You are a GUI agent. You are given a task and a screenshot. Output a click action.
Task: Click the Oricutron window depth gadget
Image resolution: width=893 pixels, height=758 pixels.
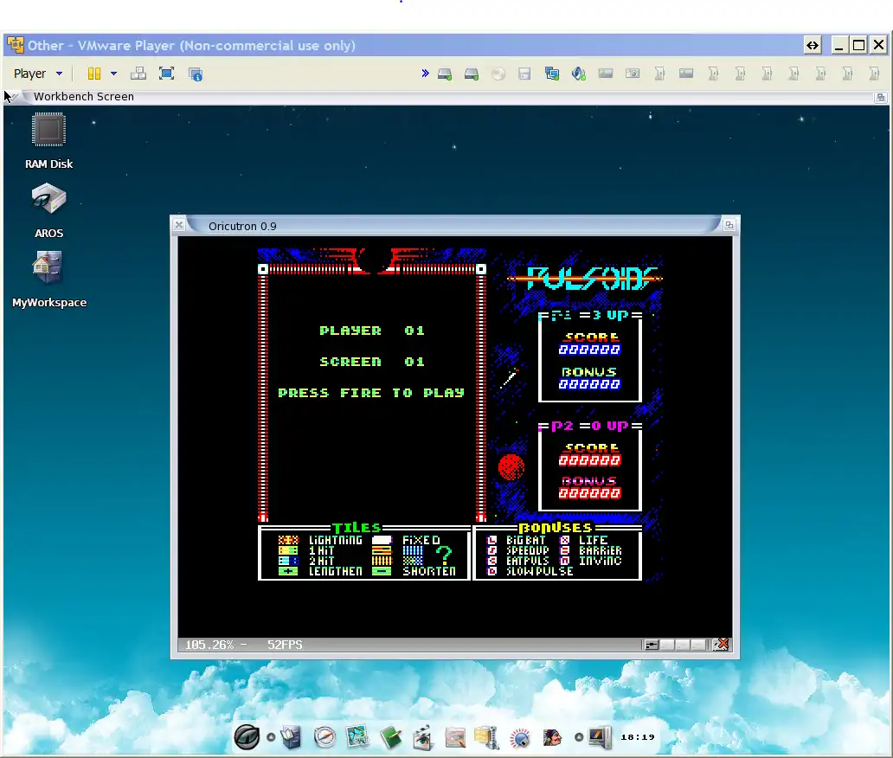tap(729, 226)
